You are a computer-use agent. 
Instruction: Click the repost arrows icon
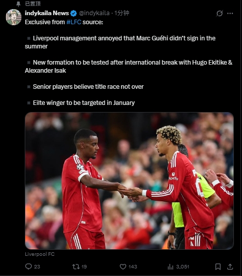click(76, 266)
